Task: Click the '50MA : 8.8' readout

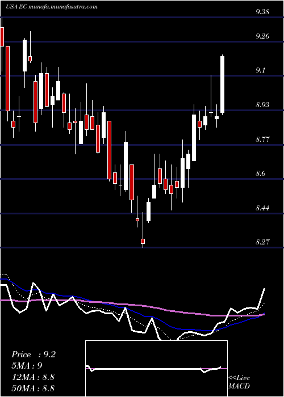Action: click(x=33, y=388)
